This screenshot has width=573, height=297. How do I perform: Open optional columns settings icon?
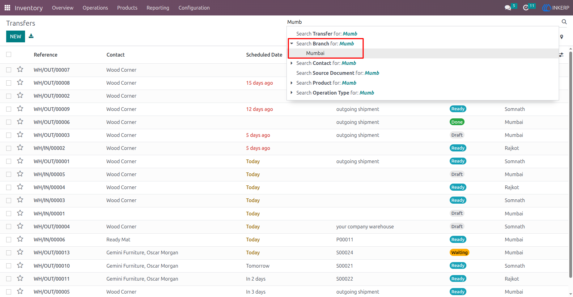click(x=561, y=55)
